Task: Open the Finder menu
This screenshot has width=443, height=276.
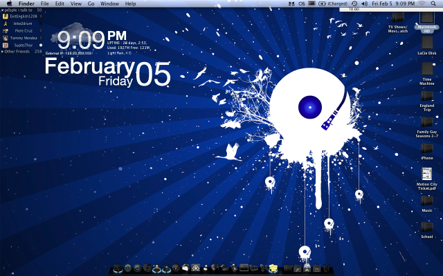Action: tap(26, 3)
